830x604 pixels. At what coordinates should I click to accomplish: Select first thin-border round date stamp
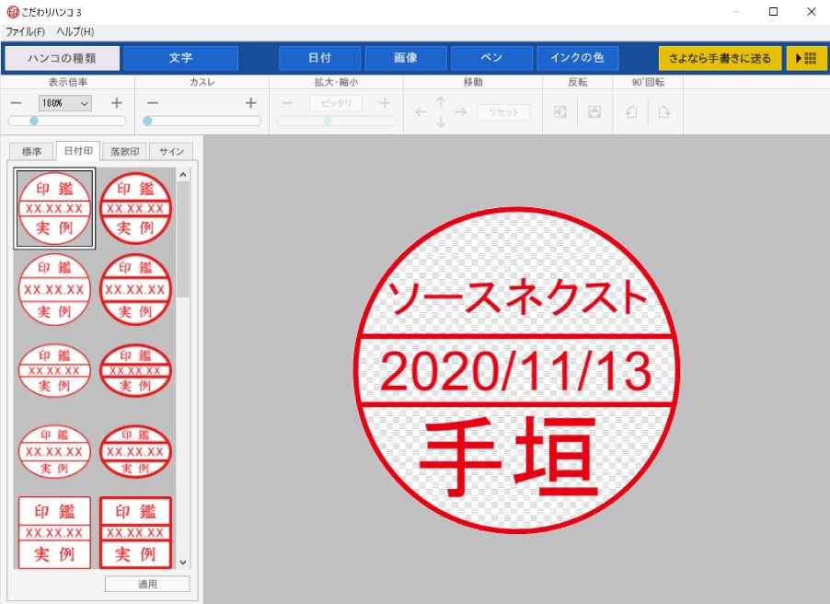(x=54, y=208)
